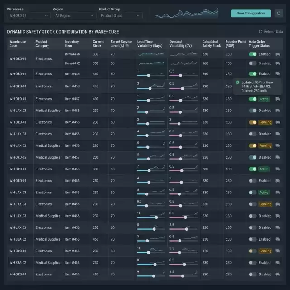Screen dimensions: 290x290
Task: Click the circular arrow icon of Refresh Data
Action: [x=261, y=32]
